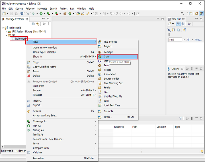Click the Activ... link in Task List
Viewport: 205px width, 162px height.
pyautogui.click(x=198, y=40)
